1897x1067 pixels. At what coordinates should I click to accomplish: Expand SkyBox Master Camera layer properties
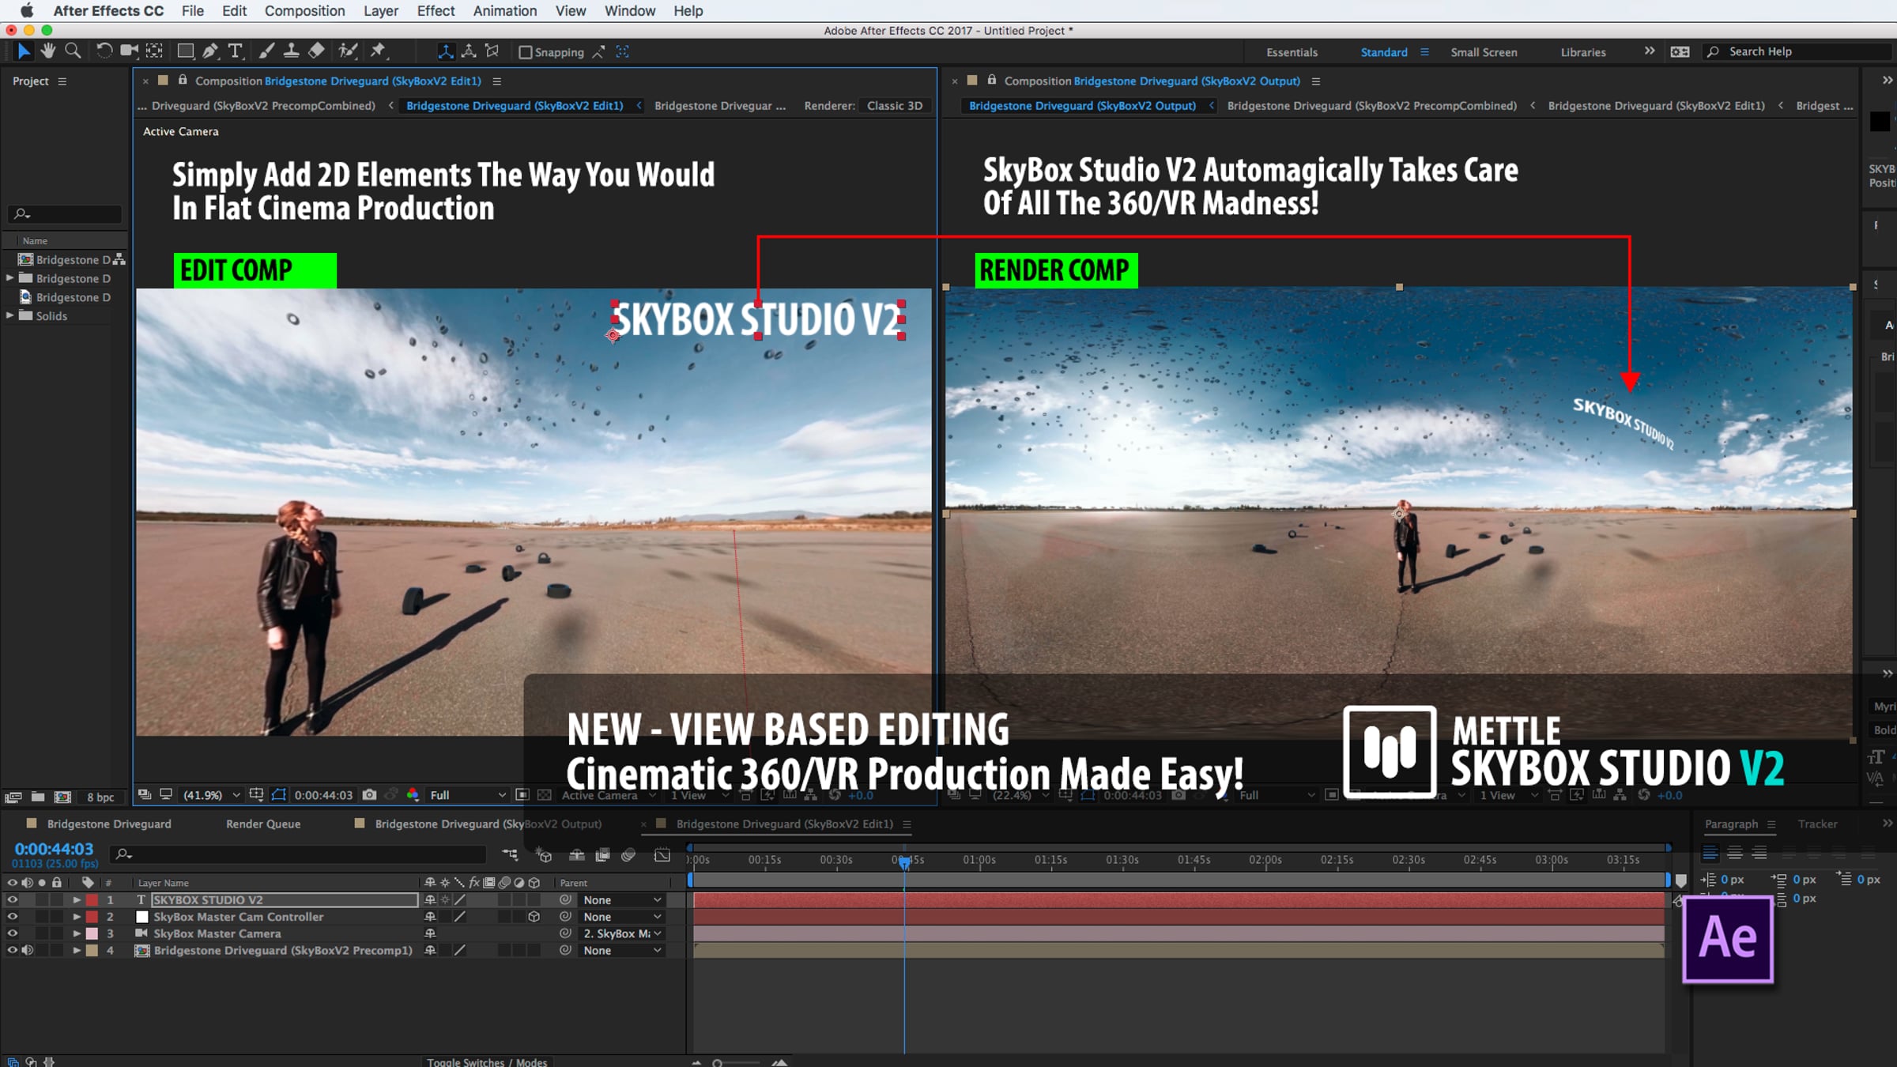(77, 933)
